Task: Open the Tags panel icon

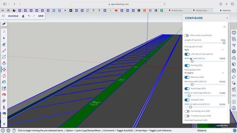Action: [x=234, y=77]
